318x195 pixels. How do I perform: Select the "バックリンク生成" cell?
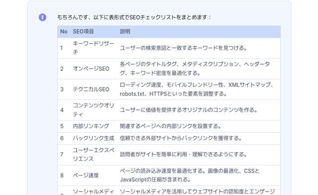point(93,138)
